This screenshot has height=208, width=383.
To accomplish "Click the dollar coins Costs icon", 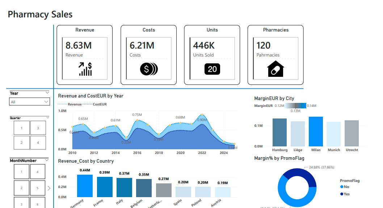I will [x=148, y=69].
